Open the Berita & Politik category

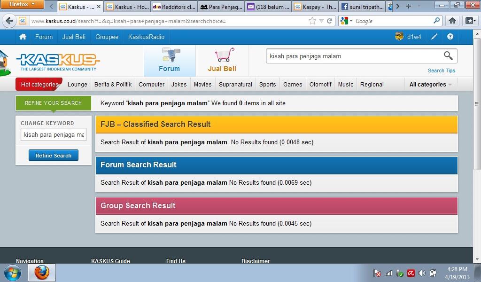pyautogui.click(x=113, y=85)
